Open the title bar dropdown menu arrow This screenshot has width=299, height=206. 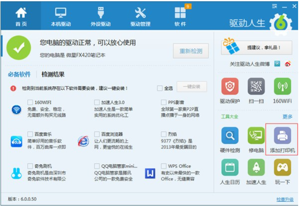[274, 6]
